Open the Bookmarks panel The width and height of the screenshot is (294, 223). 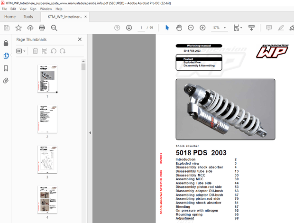click(x=6, y=68)
